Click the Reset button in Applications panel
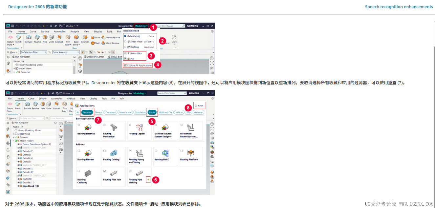This screenshot has width=435, height=208. pyautogui.click(x=199, y=106)
